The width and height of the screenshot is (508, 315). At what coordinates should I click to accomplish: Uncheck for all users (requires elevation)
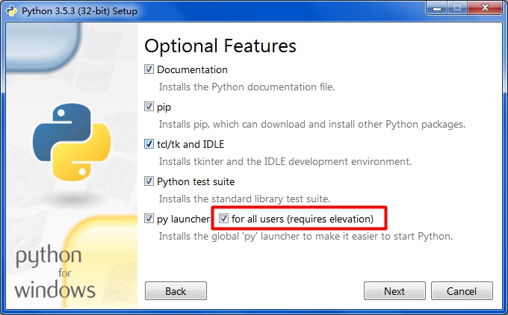223,219
